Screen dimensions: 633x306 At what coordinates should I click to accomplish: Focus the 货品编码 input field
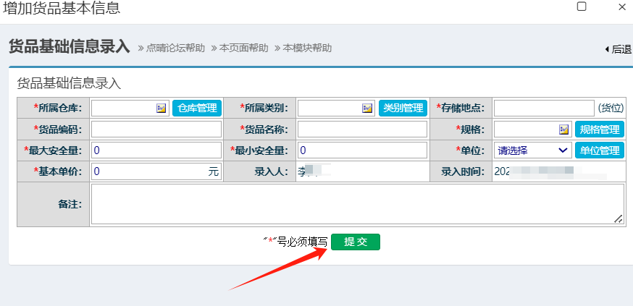[156, 129]
